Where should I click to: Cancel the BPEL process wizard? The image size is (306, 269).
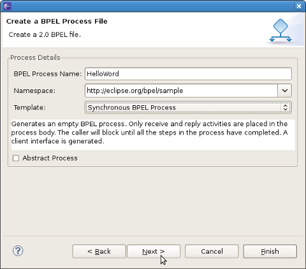pos(212,251)
